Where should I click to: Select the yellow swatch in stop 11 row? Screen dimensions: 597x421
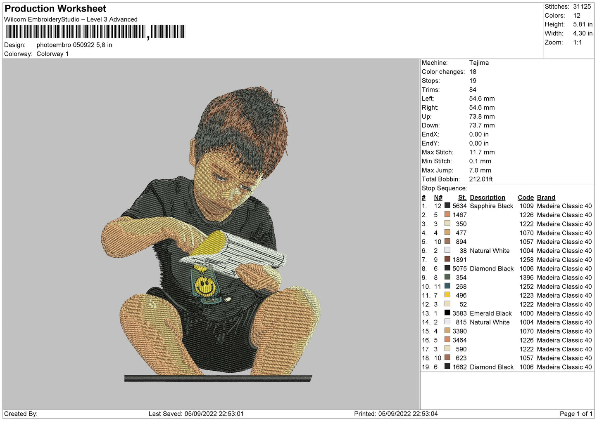pos(447,295)
